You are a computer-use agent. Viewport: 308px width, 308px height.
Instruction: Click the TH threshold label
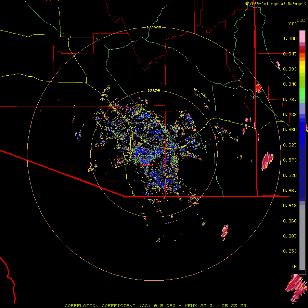point(294,267)
